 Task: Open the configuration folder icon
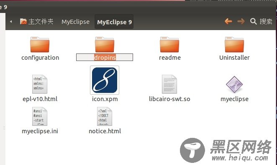(x=40, y=45)
